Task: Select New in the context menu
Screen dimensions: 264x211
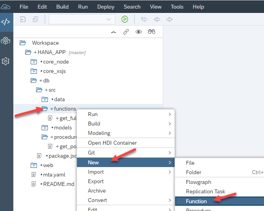Action: (x=126, y=162)
